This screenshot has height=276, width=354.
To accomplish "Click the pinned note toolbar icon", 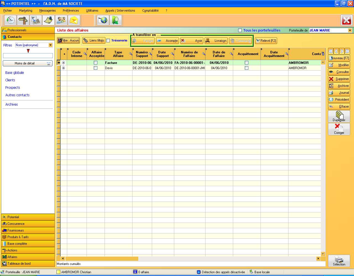I will (49, 20).
